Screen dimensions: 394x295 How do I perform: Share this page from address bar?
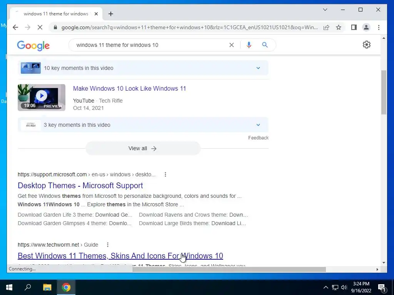326,27
